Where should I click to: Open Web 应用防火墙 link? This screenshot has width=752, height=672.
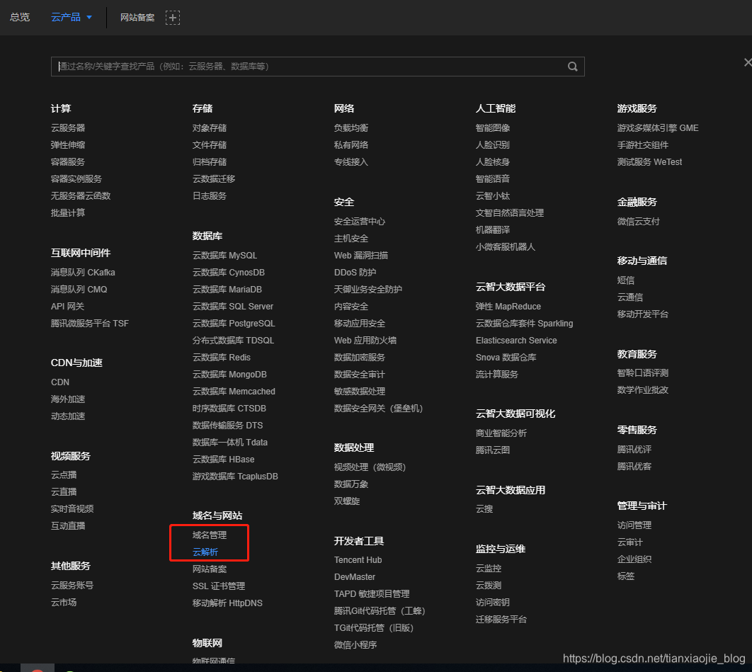tap(365, 341)
